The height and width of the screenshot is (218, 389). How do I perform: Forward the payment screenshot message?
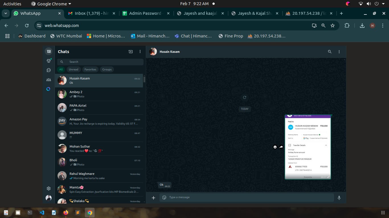point(281,147)
